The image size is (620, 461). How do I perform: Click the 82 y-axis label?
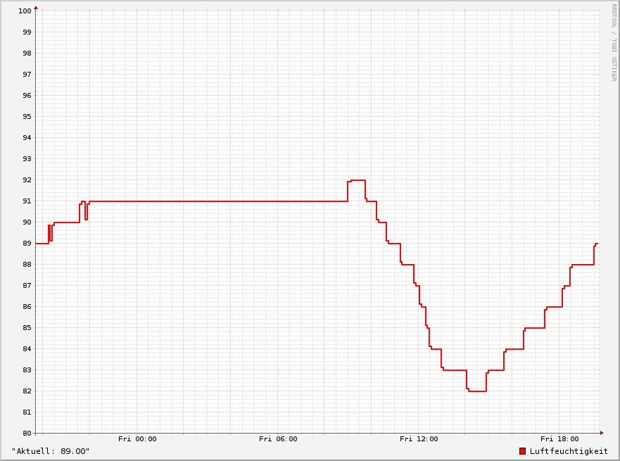(x=27, y=391)
